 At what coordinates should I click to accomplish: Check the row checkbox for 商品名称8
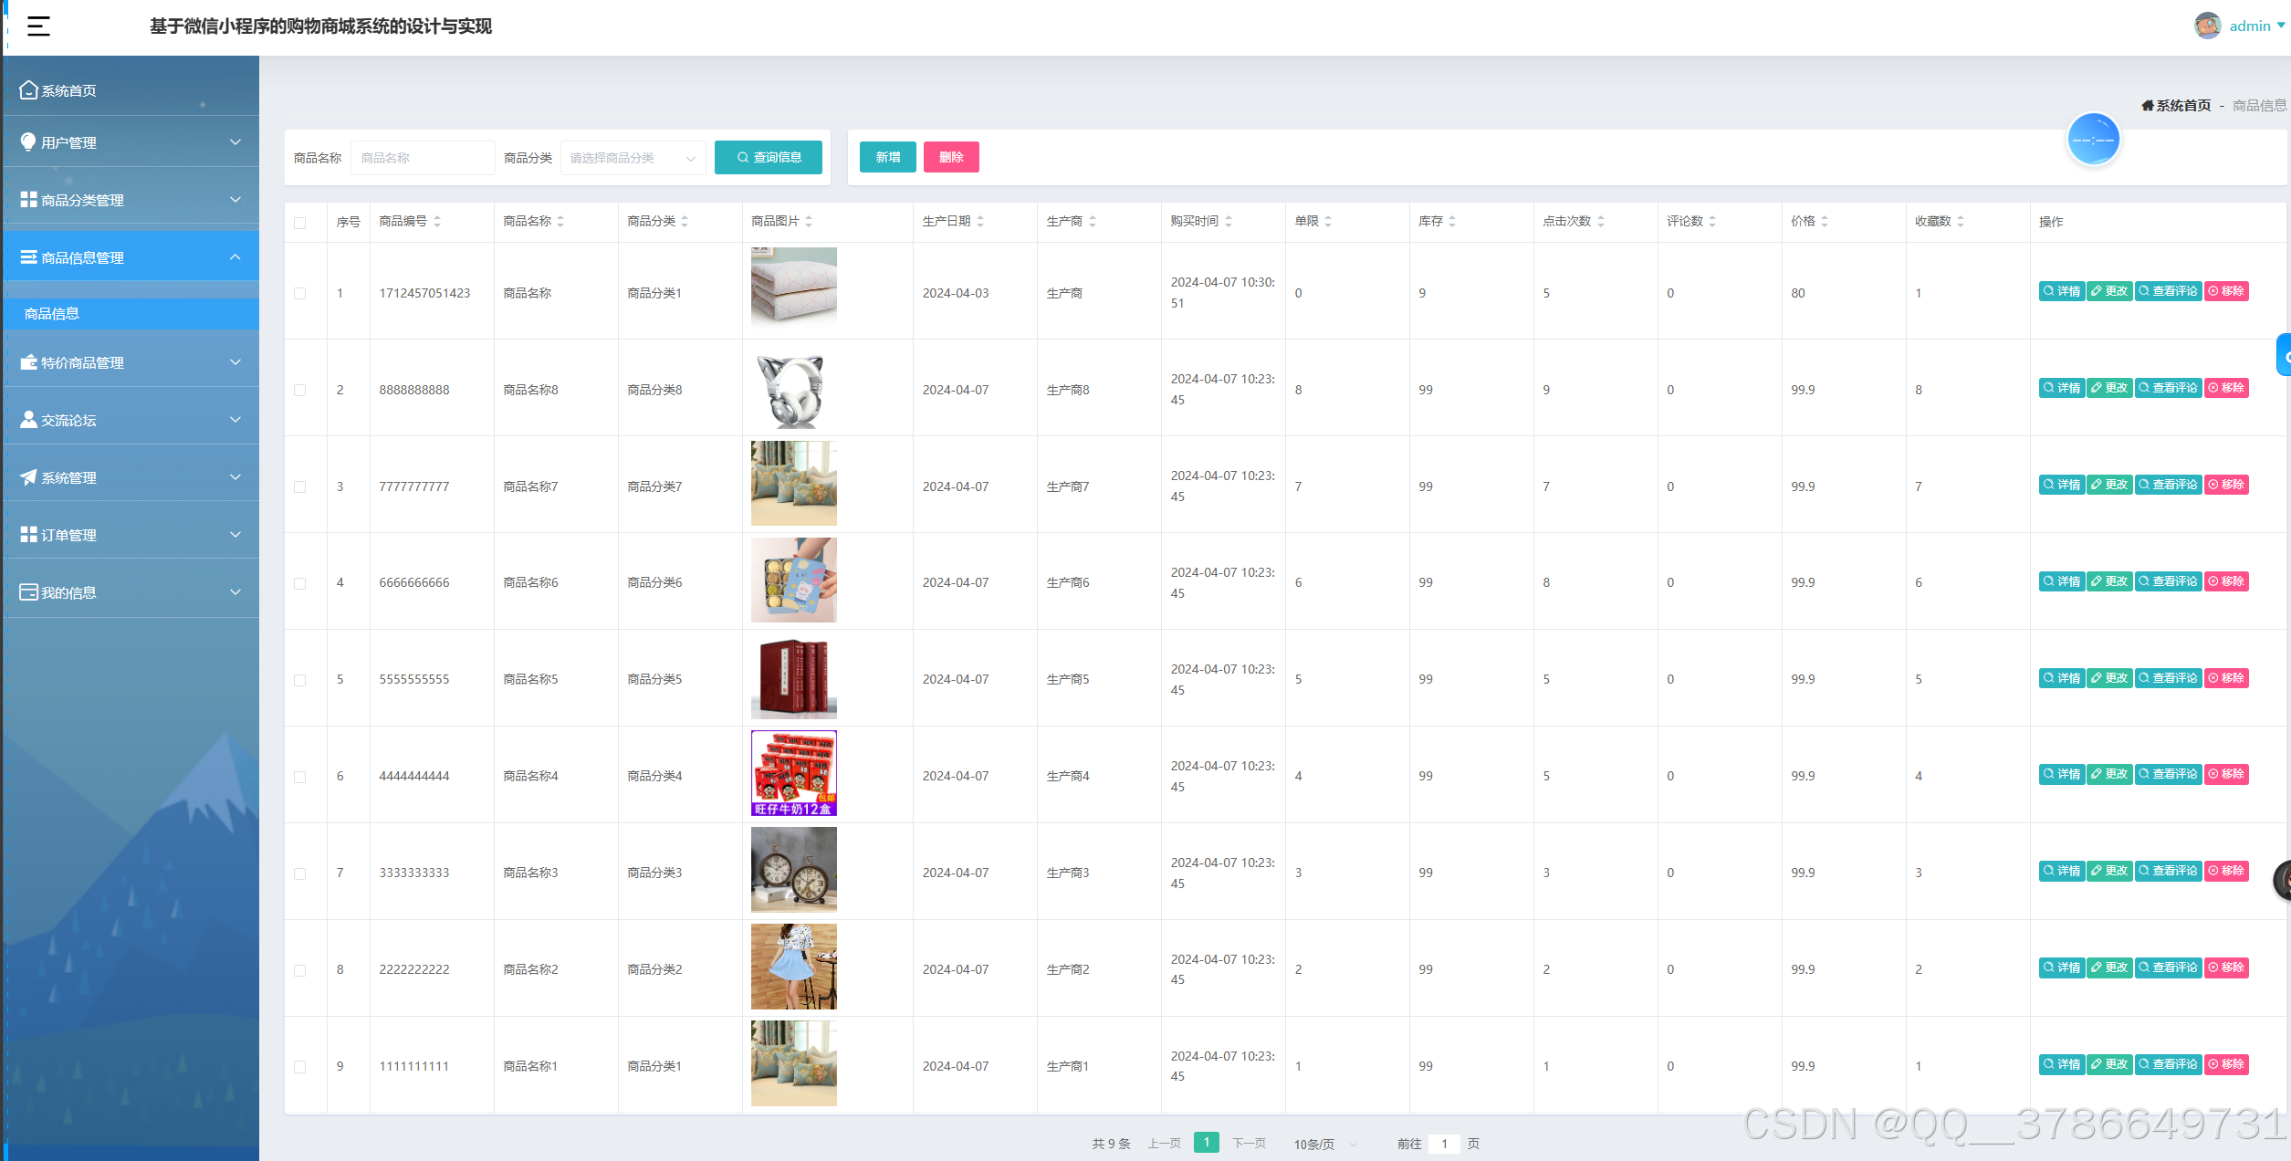pyautogui.click(x=300, y=390)
